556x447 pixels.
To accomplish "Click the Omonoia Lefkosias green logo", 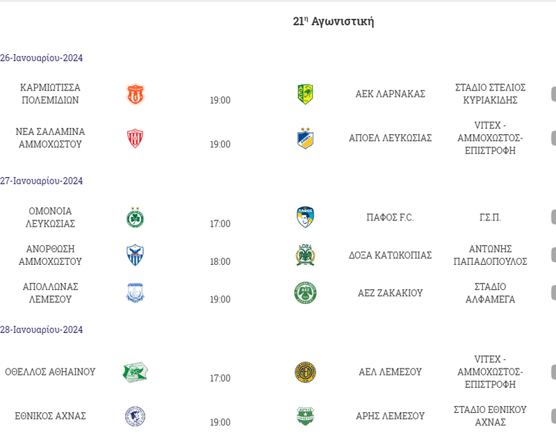I will pos(135,218).
